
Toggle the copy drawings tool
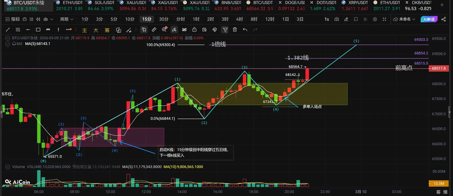(144, 30)
